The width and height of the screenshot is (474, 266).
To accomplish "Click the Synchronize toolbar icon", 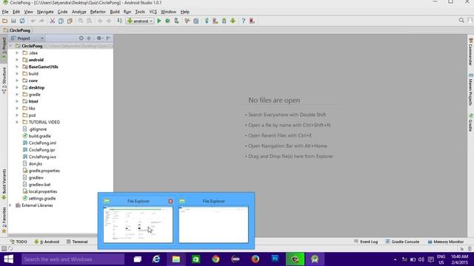I will (x=22, y=21).
